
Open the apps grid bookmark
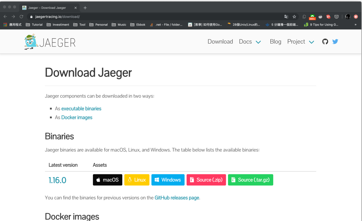[12, 24]
